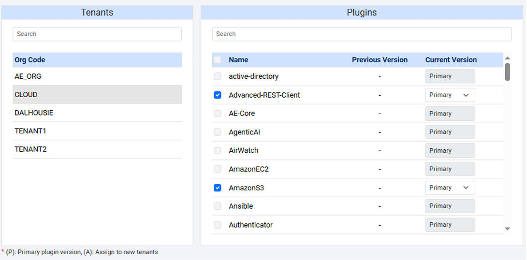This screenshot has height=260, width=527.
Task: Click AmazonEC2 version Primary box
Action: tap(450, 169)
